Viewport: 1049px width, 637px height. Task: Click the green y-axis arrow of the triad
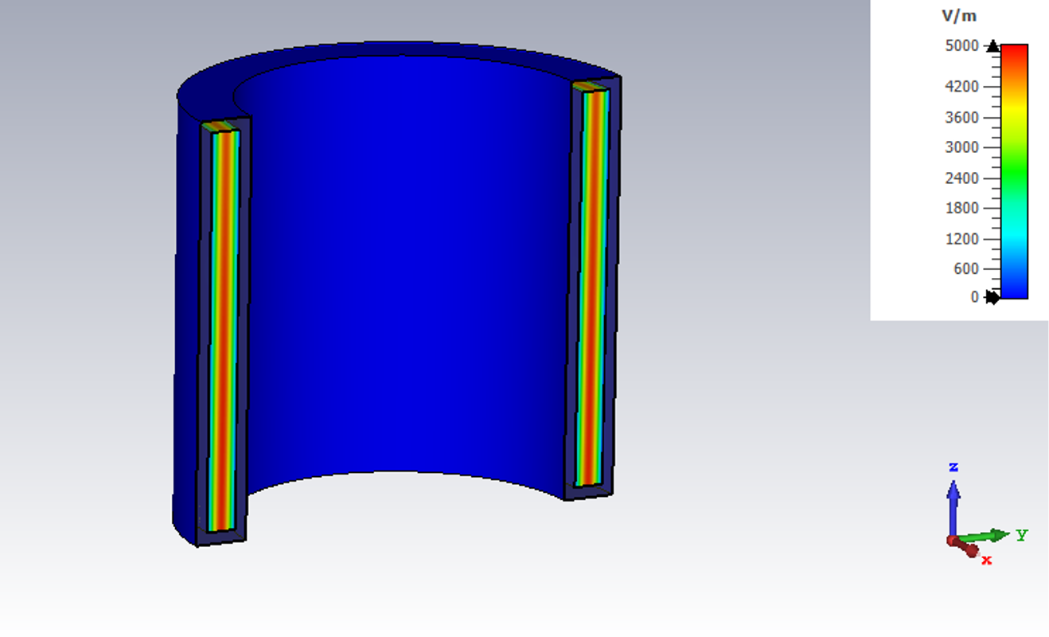click(985, 536)
